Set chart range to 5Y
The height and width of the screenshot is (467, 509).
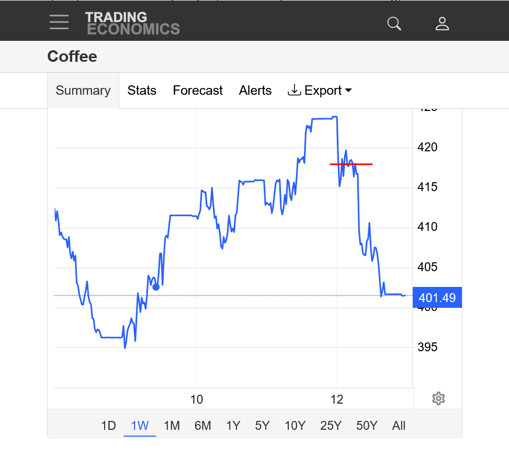point(262,426)
